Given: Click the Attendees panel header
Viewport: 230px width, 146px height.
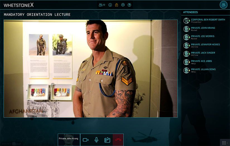Looking at the screenshot, I should [x=190, y=12].
